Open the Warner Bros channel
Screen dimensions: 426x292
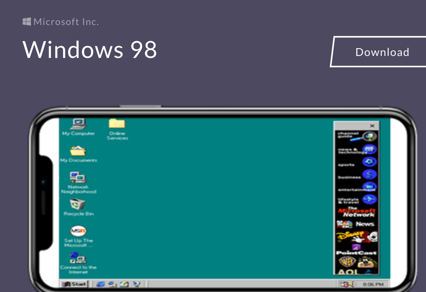pos(357,262)
